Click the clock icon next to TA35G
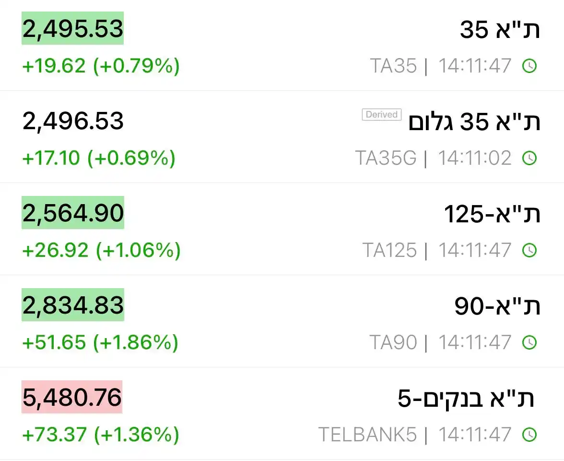This screenshot has height=461, width=564. click(x=529, y=158)
